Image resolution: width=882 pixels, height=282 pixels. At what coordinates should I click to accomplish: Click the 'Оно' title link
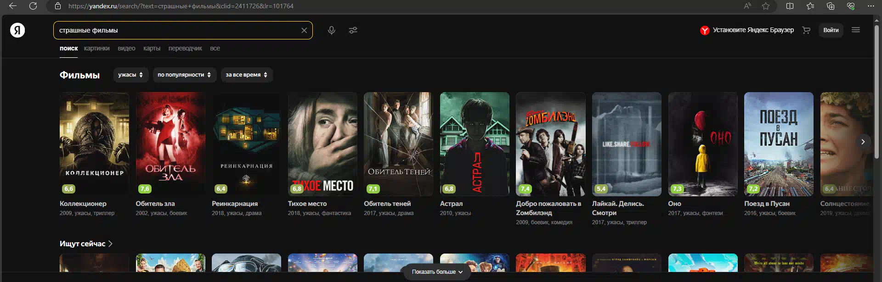(x=675, y=204)
